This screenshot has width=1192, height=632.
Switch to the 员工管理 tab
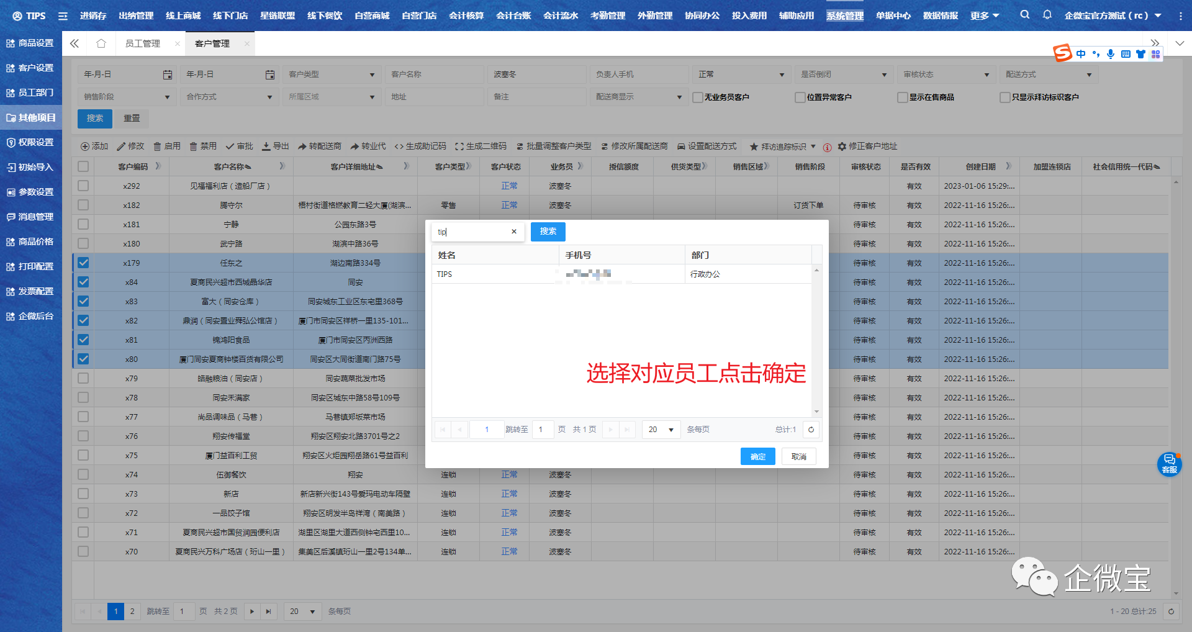click(x=143, y=43)
